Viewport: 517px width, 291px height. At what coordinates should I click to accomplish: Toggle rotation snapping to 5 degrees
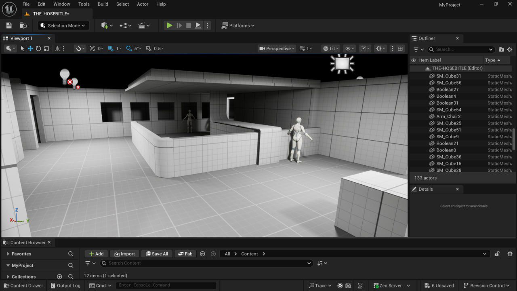tap(129, 48)
